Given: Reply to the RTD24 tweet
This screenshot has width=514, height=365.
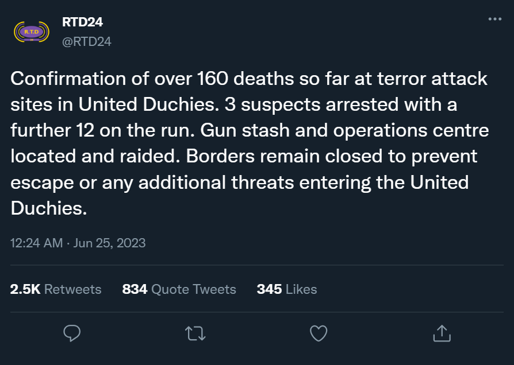Looking at the screenshot, I should point(71,333).
